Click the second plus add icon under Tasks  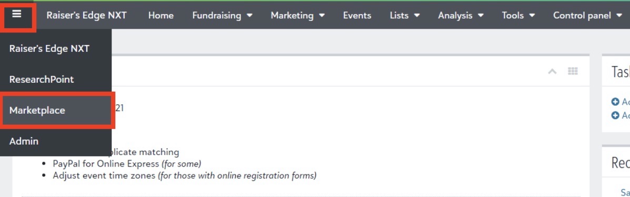tap(615, 115)
